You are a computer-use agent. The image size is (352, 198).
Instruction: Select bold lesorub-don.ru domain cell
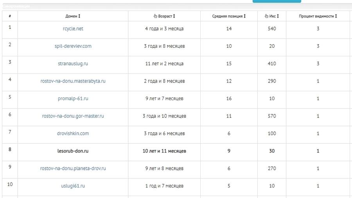click(x=73, y=151)
